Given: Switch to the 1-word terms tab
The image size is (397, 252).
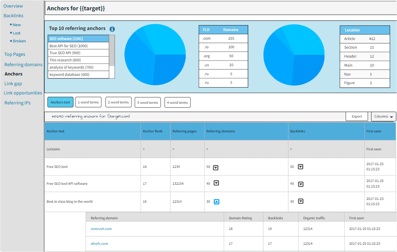Looking at the screenshot, I should pos(88,102).
